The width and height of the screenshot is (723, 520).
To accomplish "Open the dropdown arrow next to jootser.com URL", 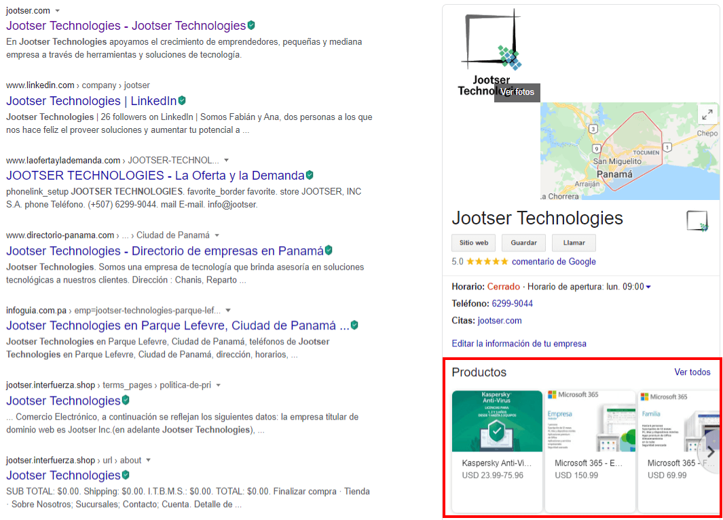I will [x=58, y=11].
